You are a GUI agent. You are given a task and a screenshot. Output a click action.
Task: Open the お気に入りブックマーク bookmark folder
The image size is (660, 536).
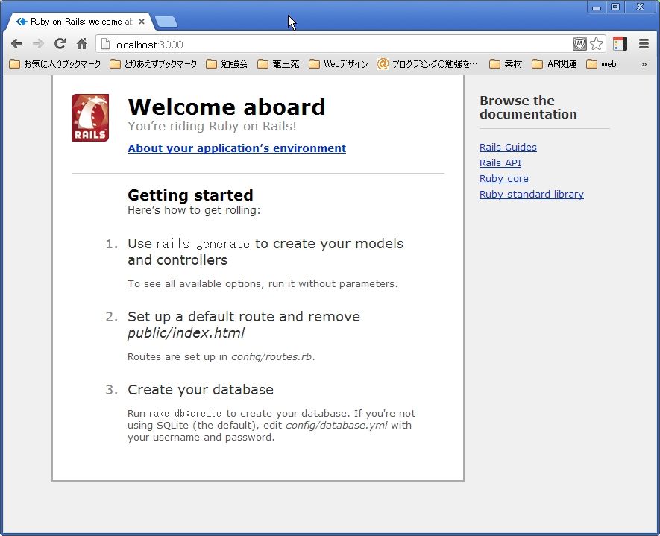54,64
